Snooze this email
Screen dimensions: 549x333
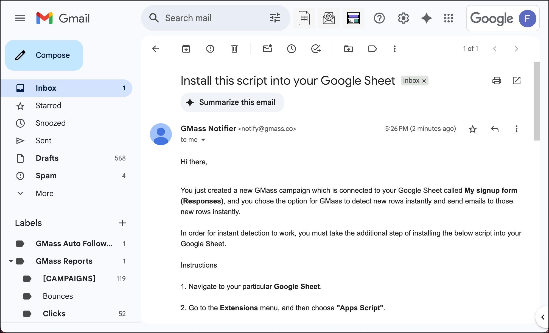point(292,49)
